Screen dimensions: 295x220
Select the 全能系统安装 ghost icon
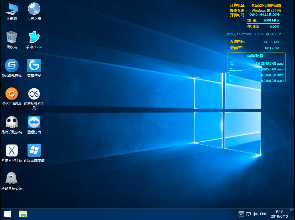[x=12, y=181]
